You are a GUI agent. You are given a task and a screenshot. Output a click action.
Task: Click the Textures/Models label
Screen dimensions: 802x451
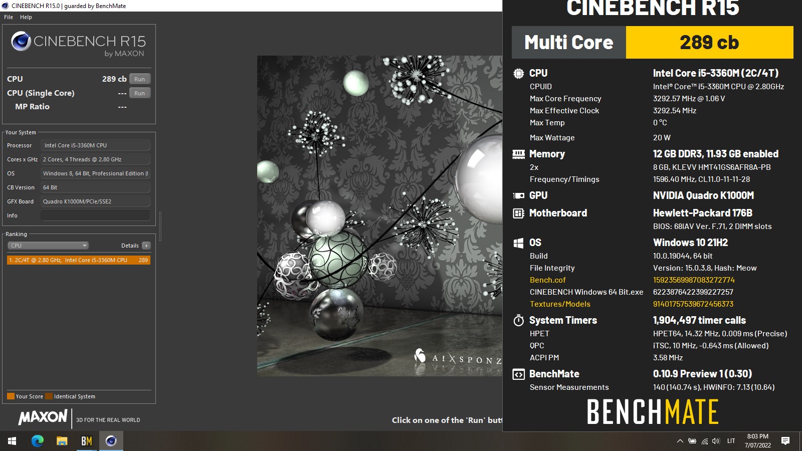click(560, 304)
